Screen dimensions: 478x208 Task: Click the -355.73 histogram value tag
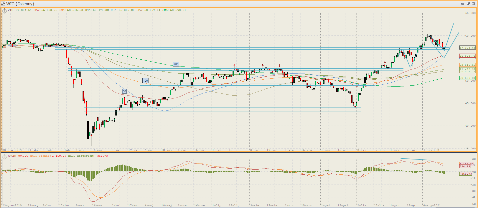pos(466,174)
